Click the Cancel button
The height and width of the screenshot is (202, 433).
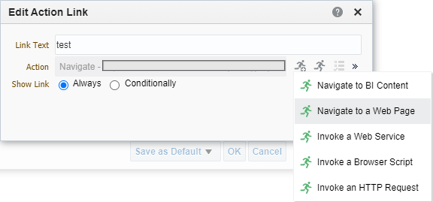267,151
